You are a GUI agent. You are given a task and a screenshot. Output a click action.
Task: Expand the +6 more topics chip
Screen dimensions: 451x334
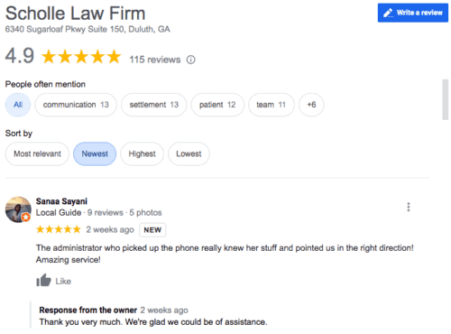click(311, 105)
